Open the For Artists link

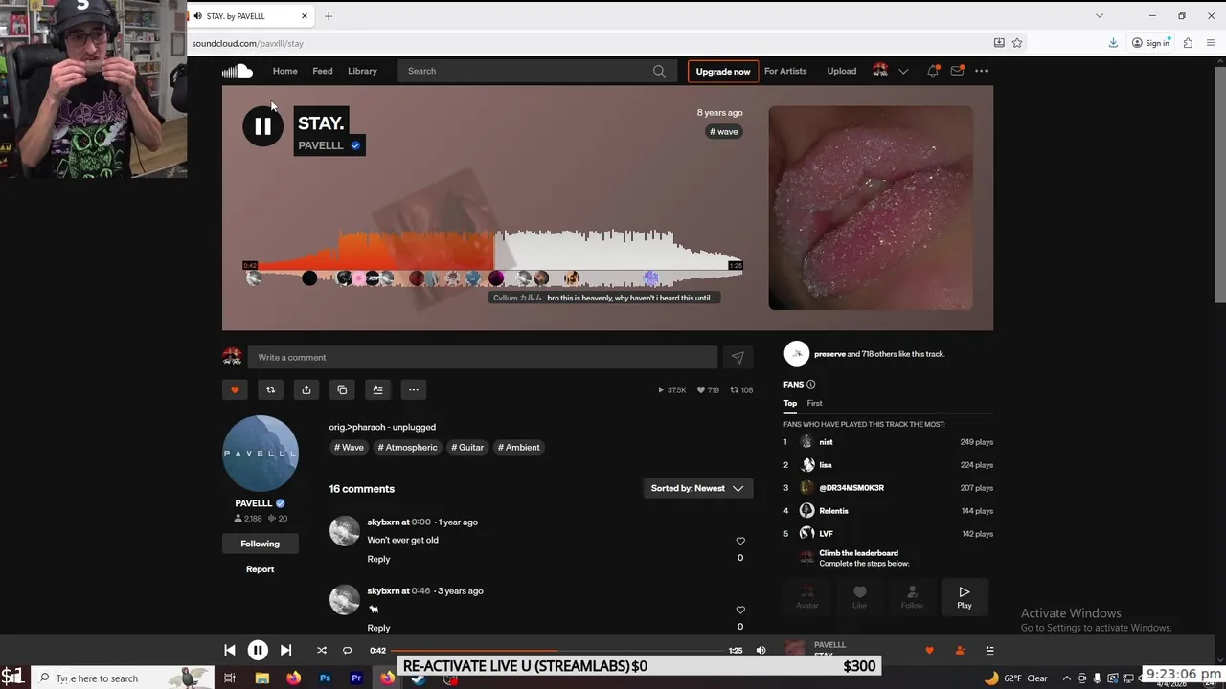click(x=785, y=71)
